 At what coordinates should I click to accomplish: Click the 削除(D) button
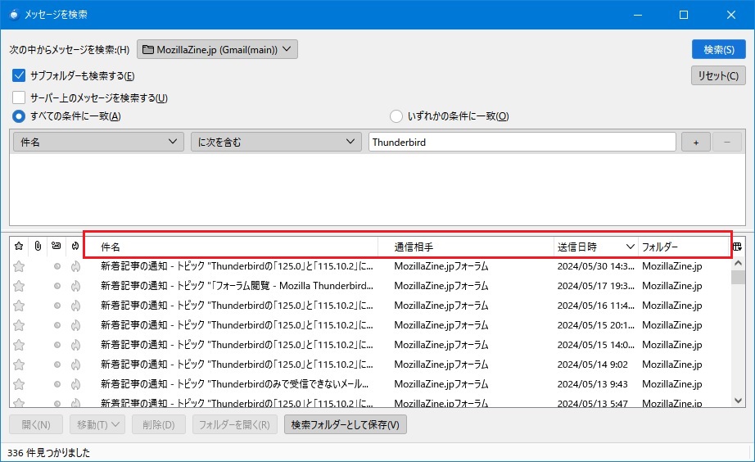[158, 424]
